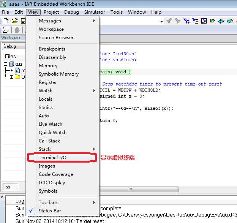Click the grayed Find Previous flashlight icon
The width and height of the screenshot is (237, 223).
pyautogui.click(x=169, y=21)
